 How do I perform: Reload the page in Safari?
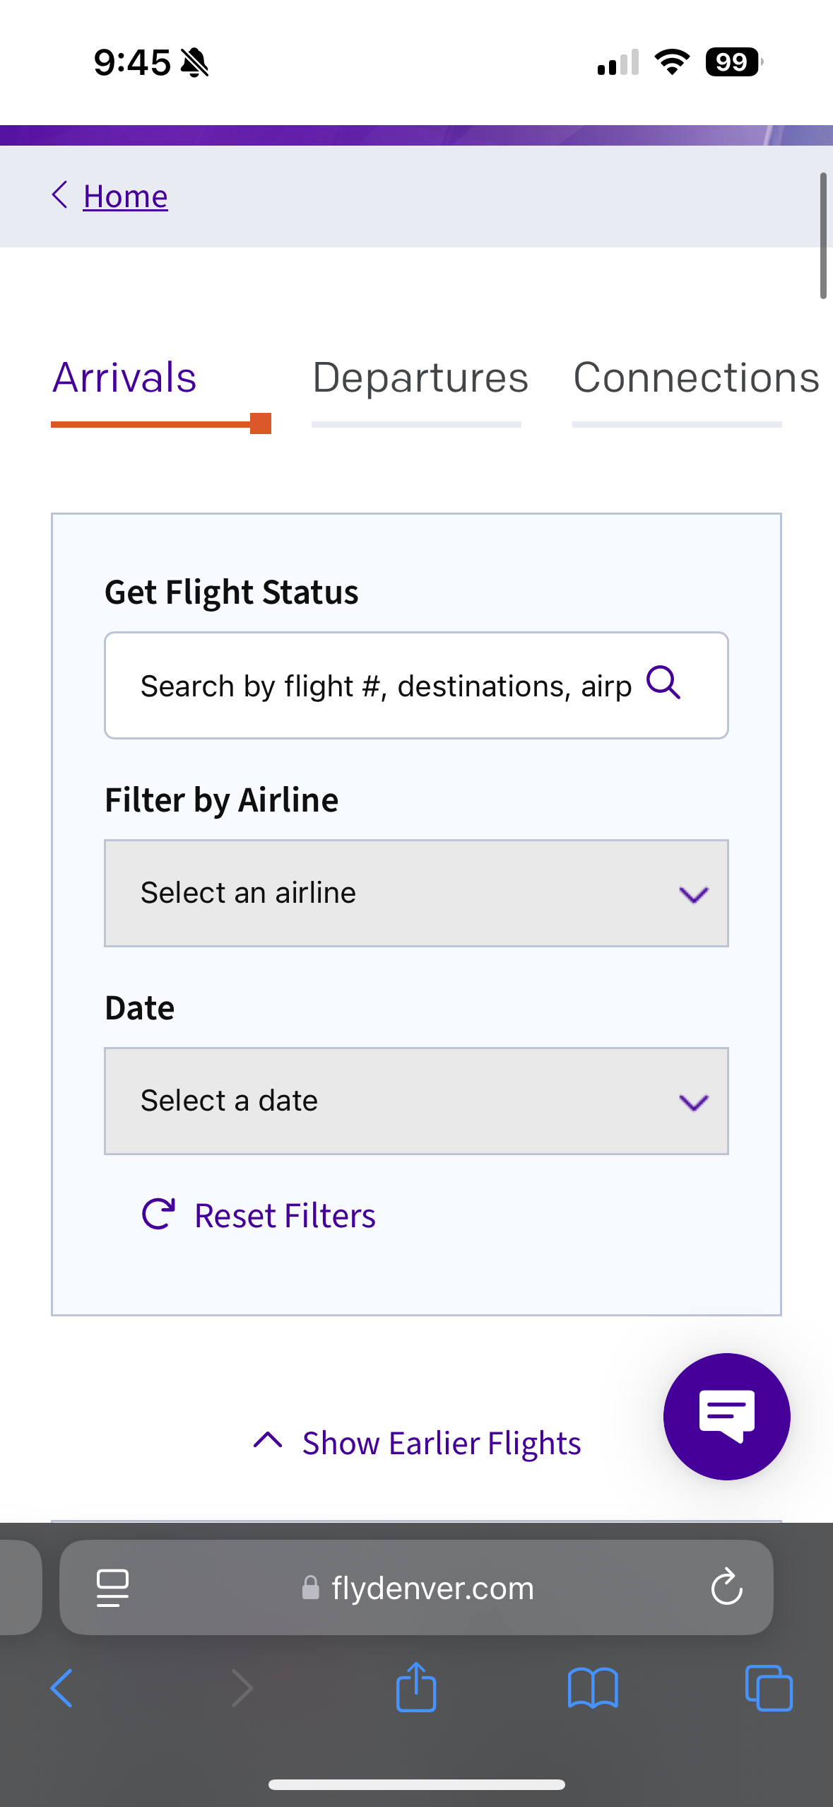pos(726,1588)
